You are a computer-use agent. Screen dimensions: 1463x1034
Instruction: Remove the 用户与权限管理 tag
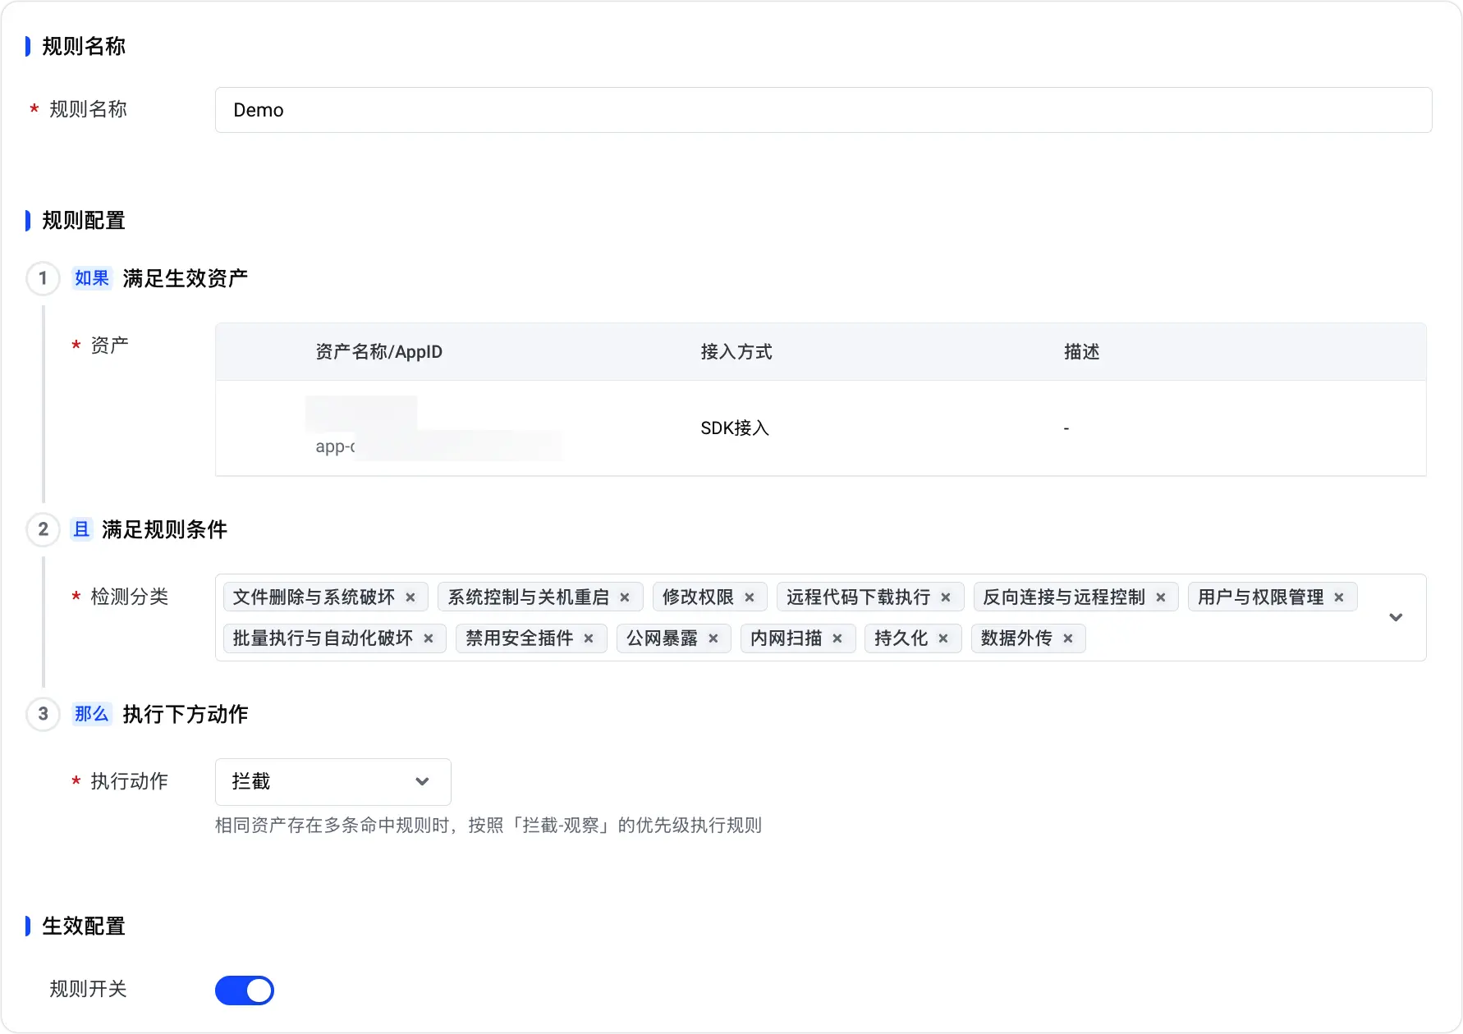coord(1339,597)
